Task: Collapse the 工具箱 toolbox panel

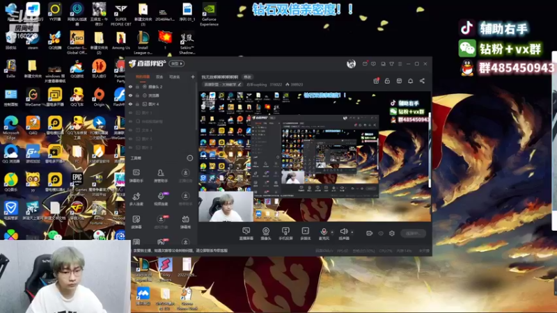Action: tap(189, 158)
